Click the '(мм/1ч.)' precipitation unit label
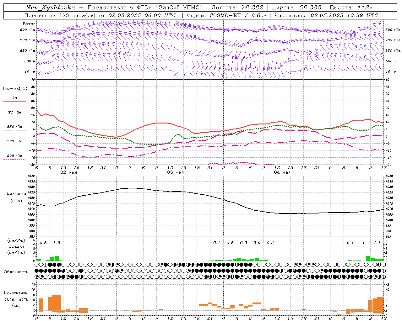402x321 pixels. [16, 252]
